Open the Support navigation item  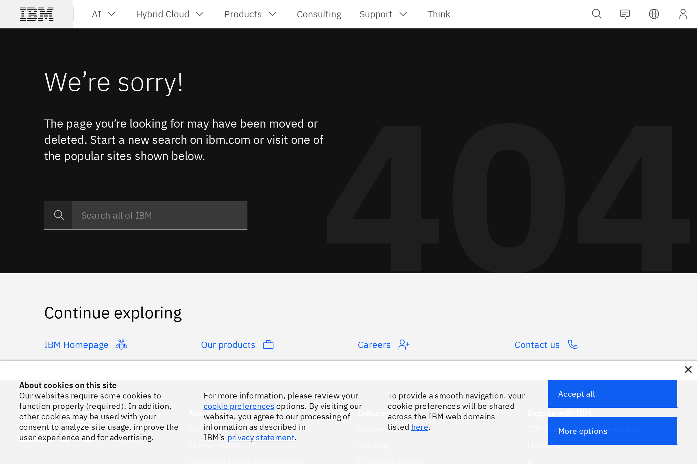(376, 14)
